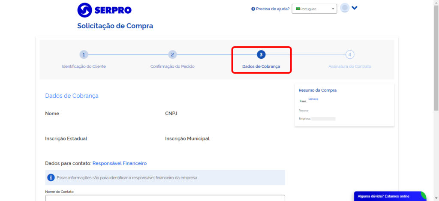Focus the Nome do Contato input field
Screen dimensions: 439x201
tap(165, 198)
